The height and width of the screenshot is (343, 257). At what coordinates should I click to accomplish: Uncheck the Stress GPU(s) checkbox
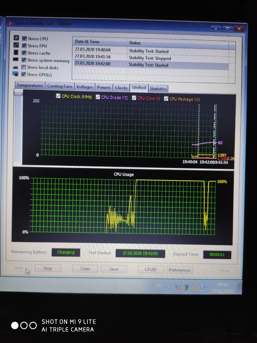(x=24, y=74)
